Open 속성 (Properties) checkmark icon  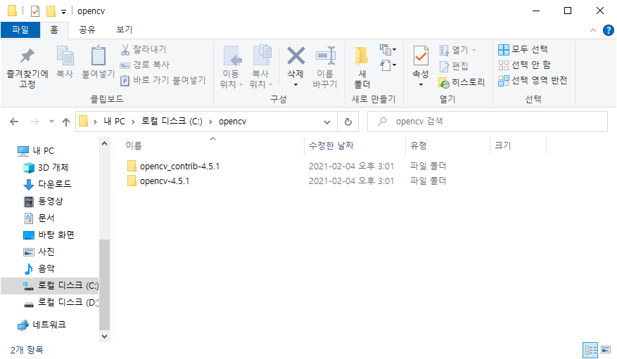(x=421, y=56)
